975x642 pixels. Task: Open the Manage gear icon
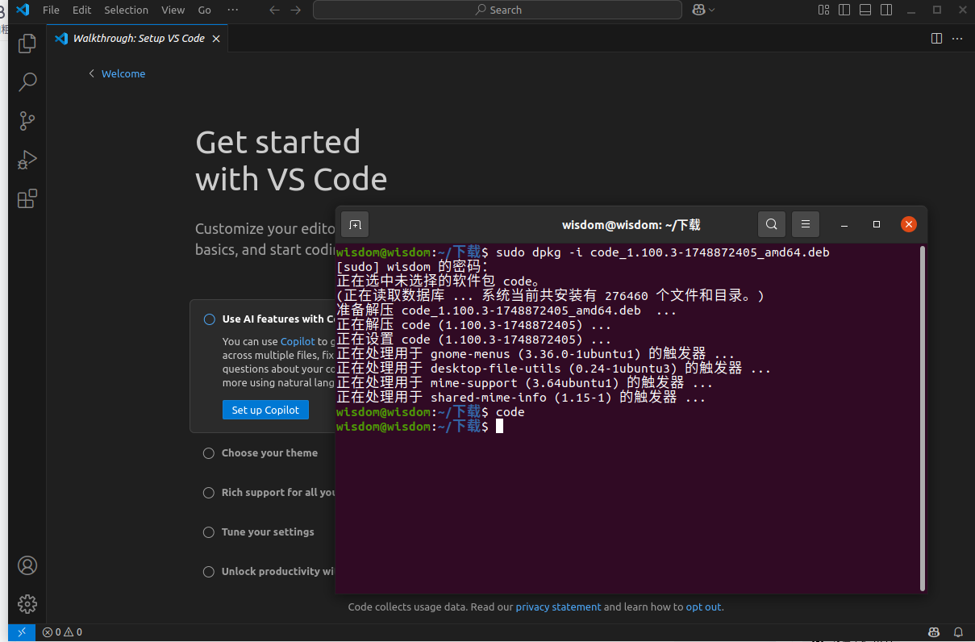tap(27, 604)
